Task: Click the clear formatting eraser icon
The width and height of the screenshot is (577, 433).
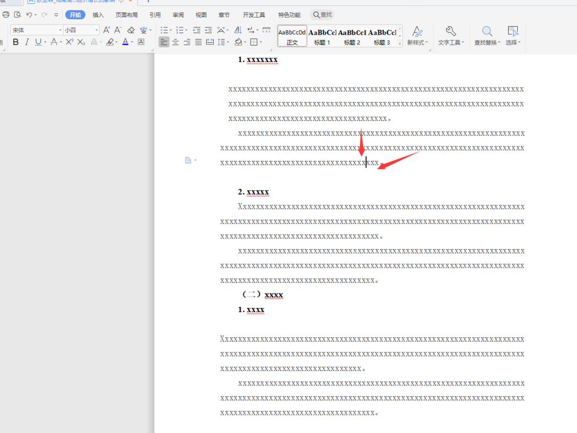Action: [x=131, y=30]
